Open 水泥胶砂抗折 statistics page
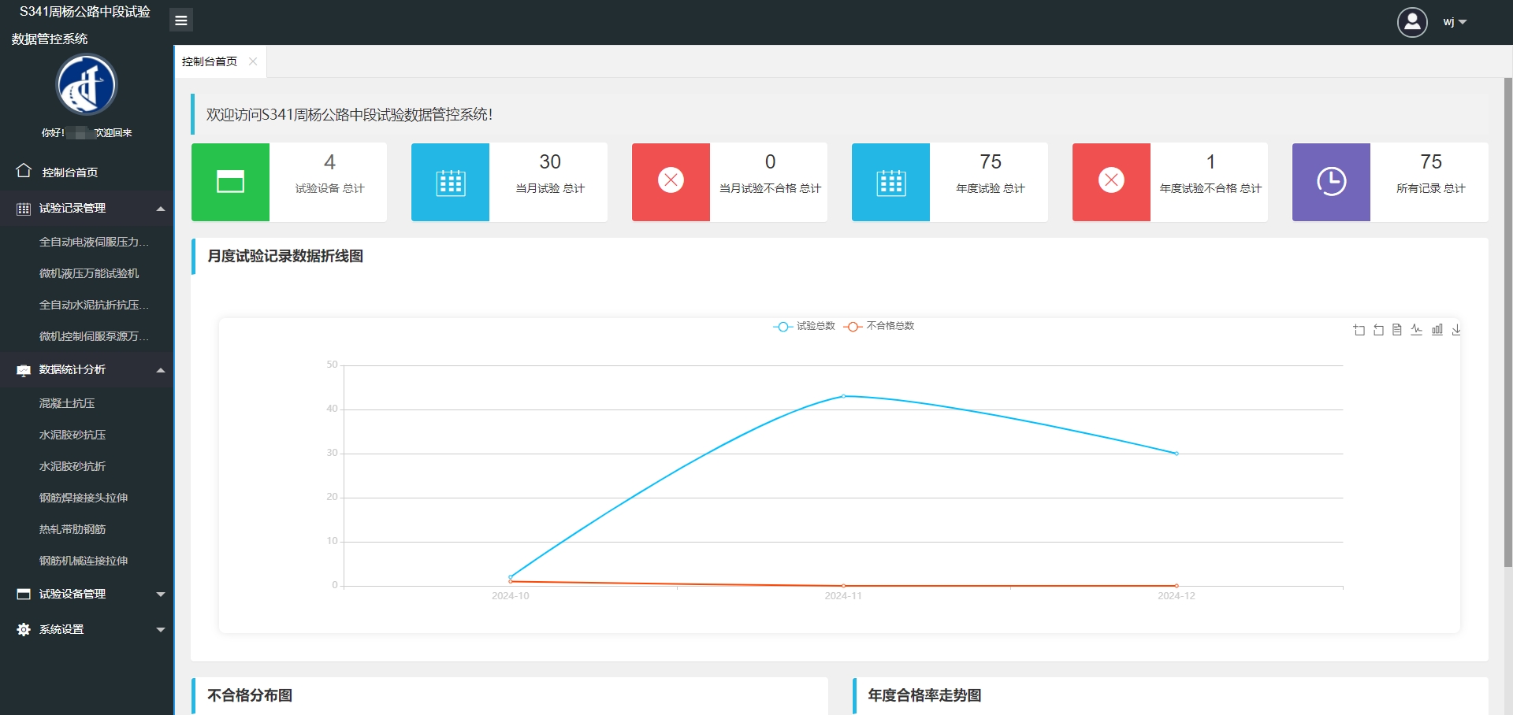 pyautogui.click(x=72, y=466)
